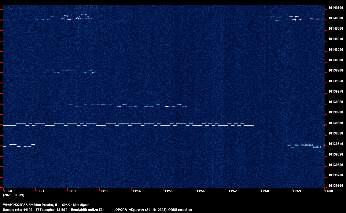Screen dimensions: 346x213
Task: Click the 10140080 frequency label
Action: [x=336, y=18]
